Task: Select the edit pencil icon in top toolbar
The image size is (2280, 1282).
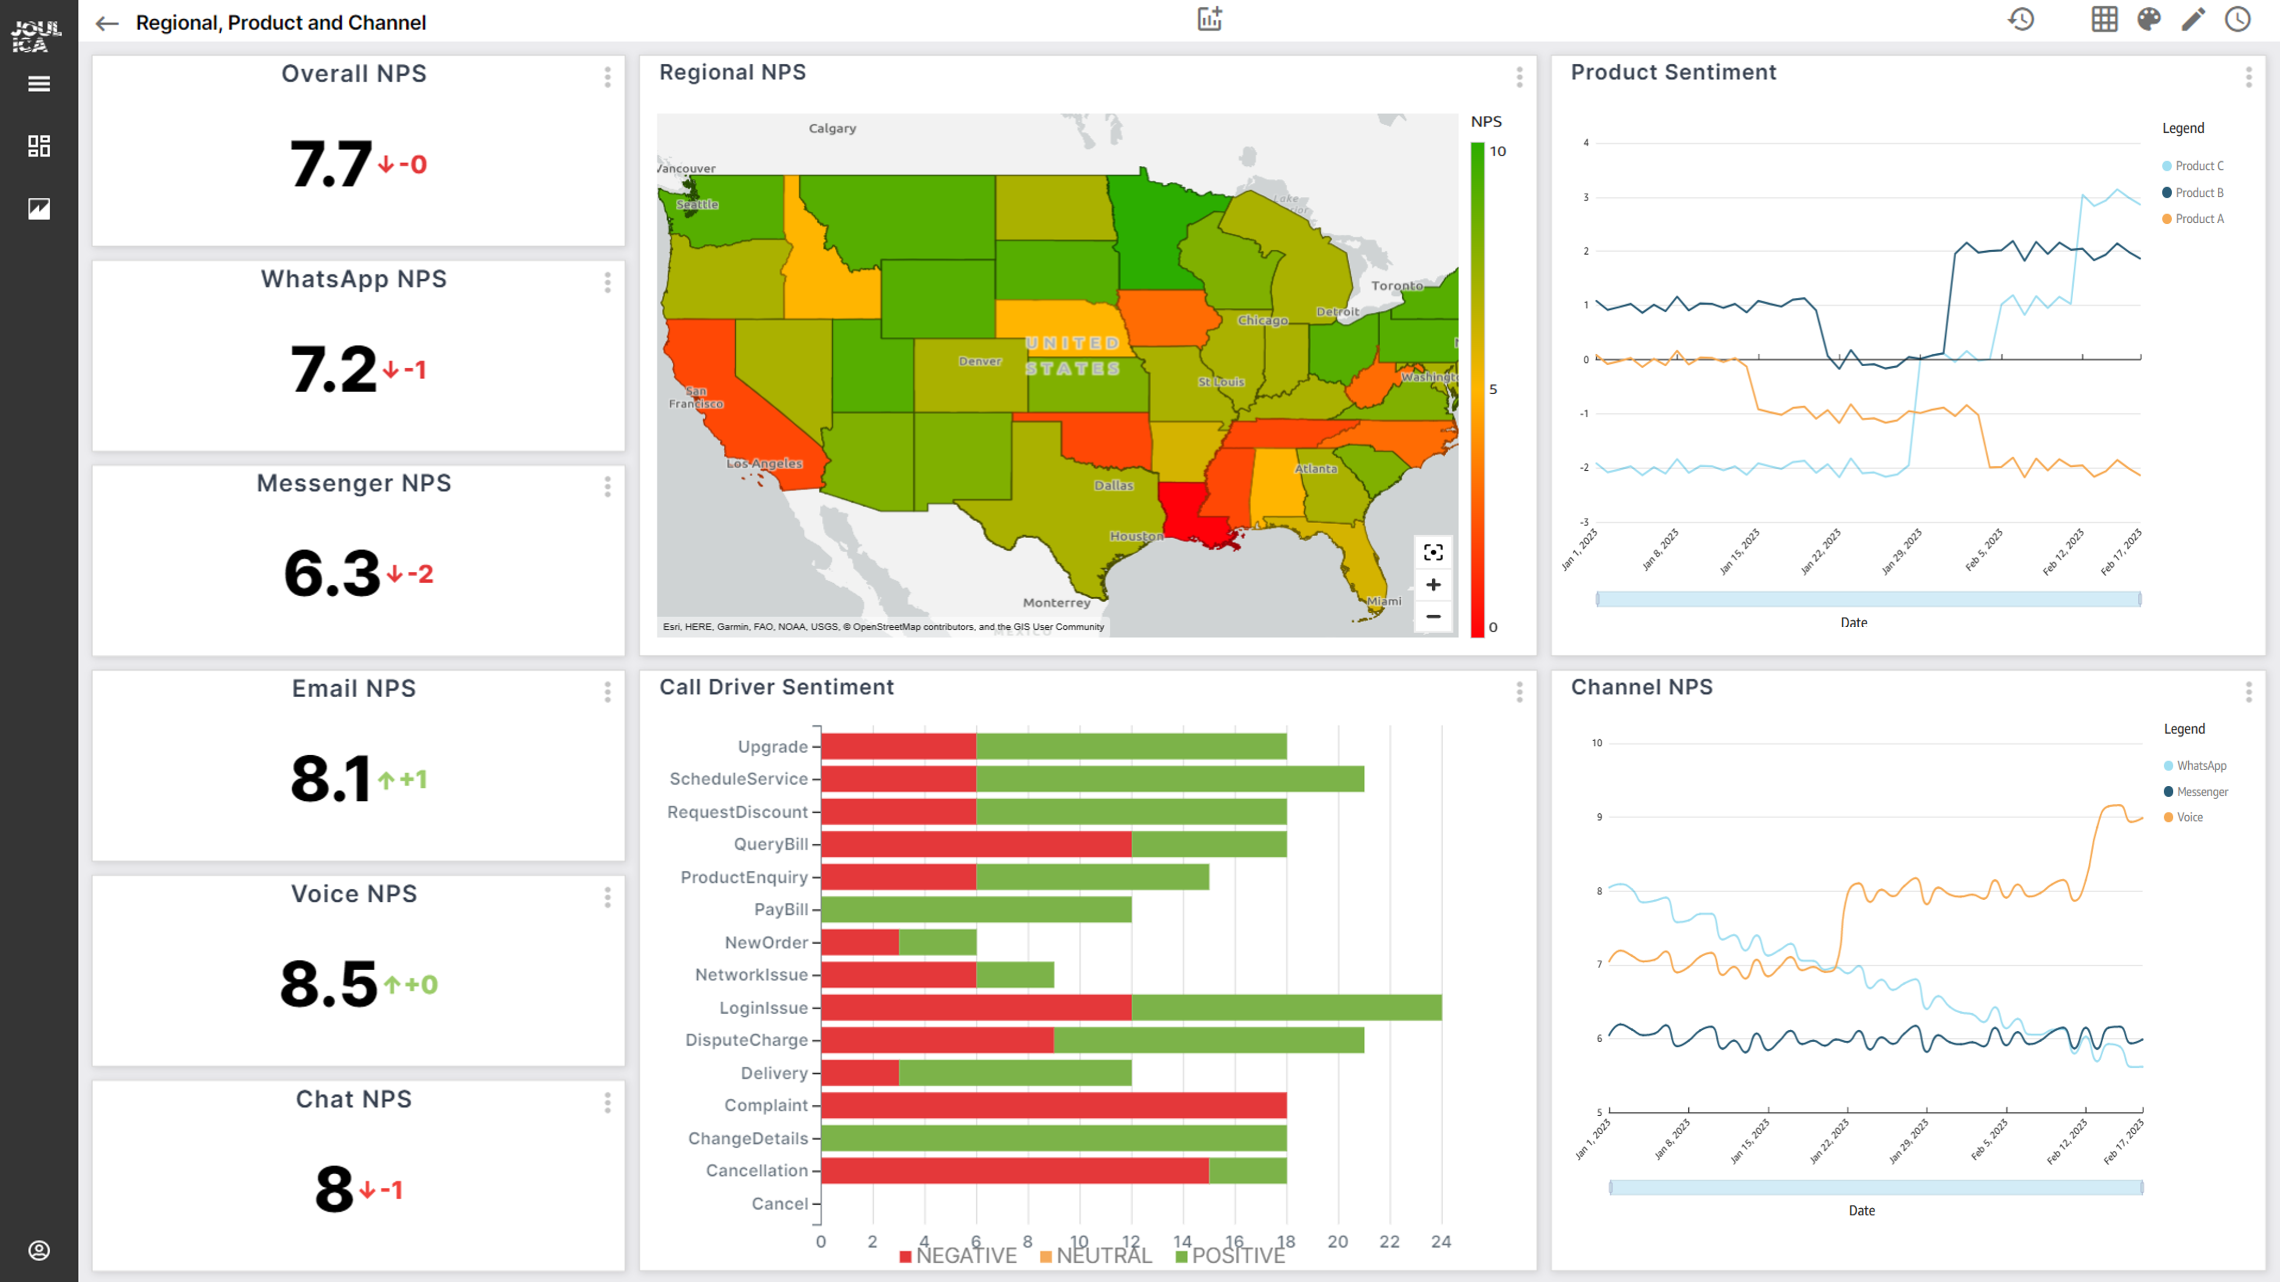Action: pos(2194,20)
